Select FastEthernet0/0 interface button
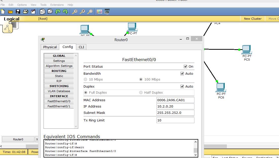The image size is (279, 158). click(59, 101)
